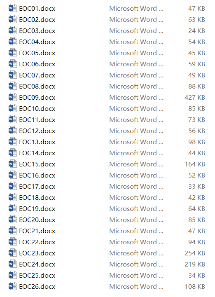The image size is (215, 297).
Task: Click the 164 KB size value
Action: coord(195,164)
